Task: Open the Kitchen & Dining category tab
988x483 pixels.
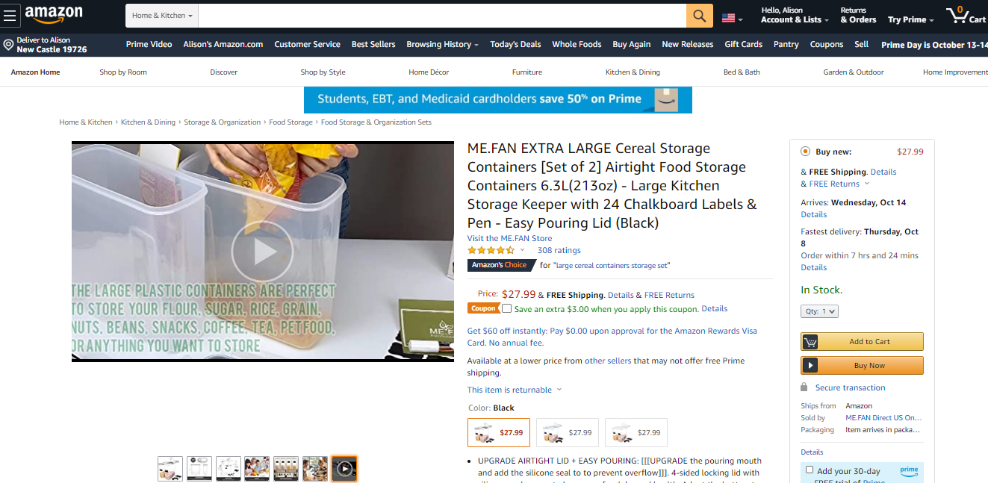Action: (633, 72)
